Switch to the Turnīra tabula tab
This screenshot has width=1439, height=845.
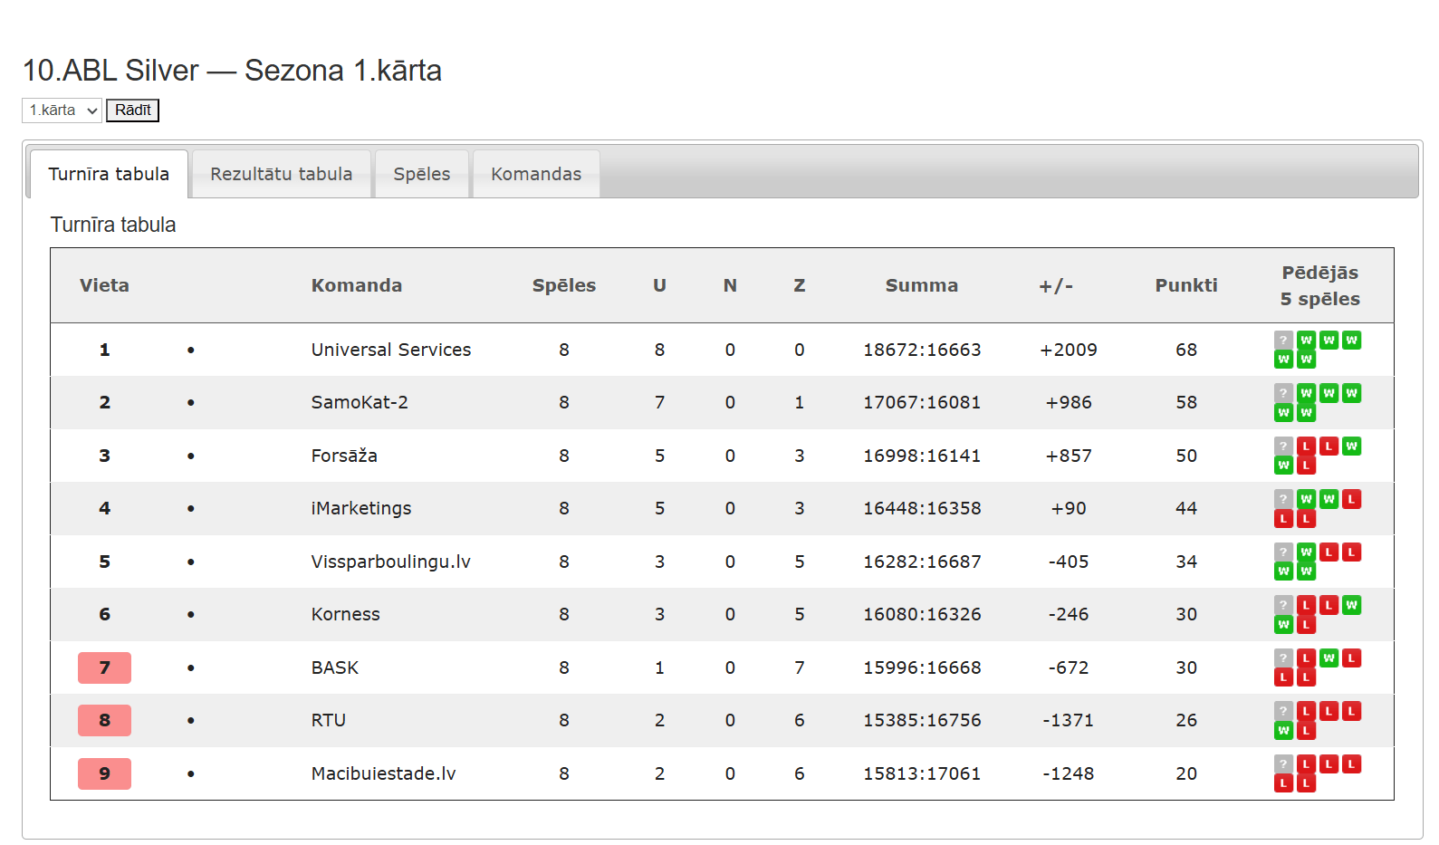[109, 174]
